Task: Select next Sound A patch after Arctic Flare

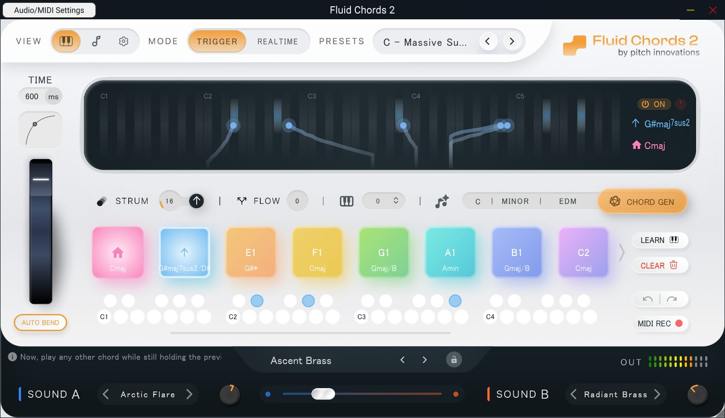Action: (189, 394)
